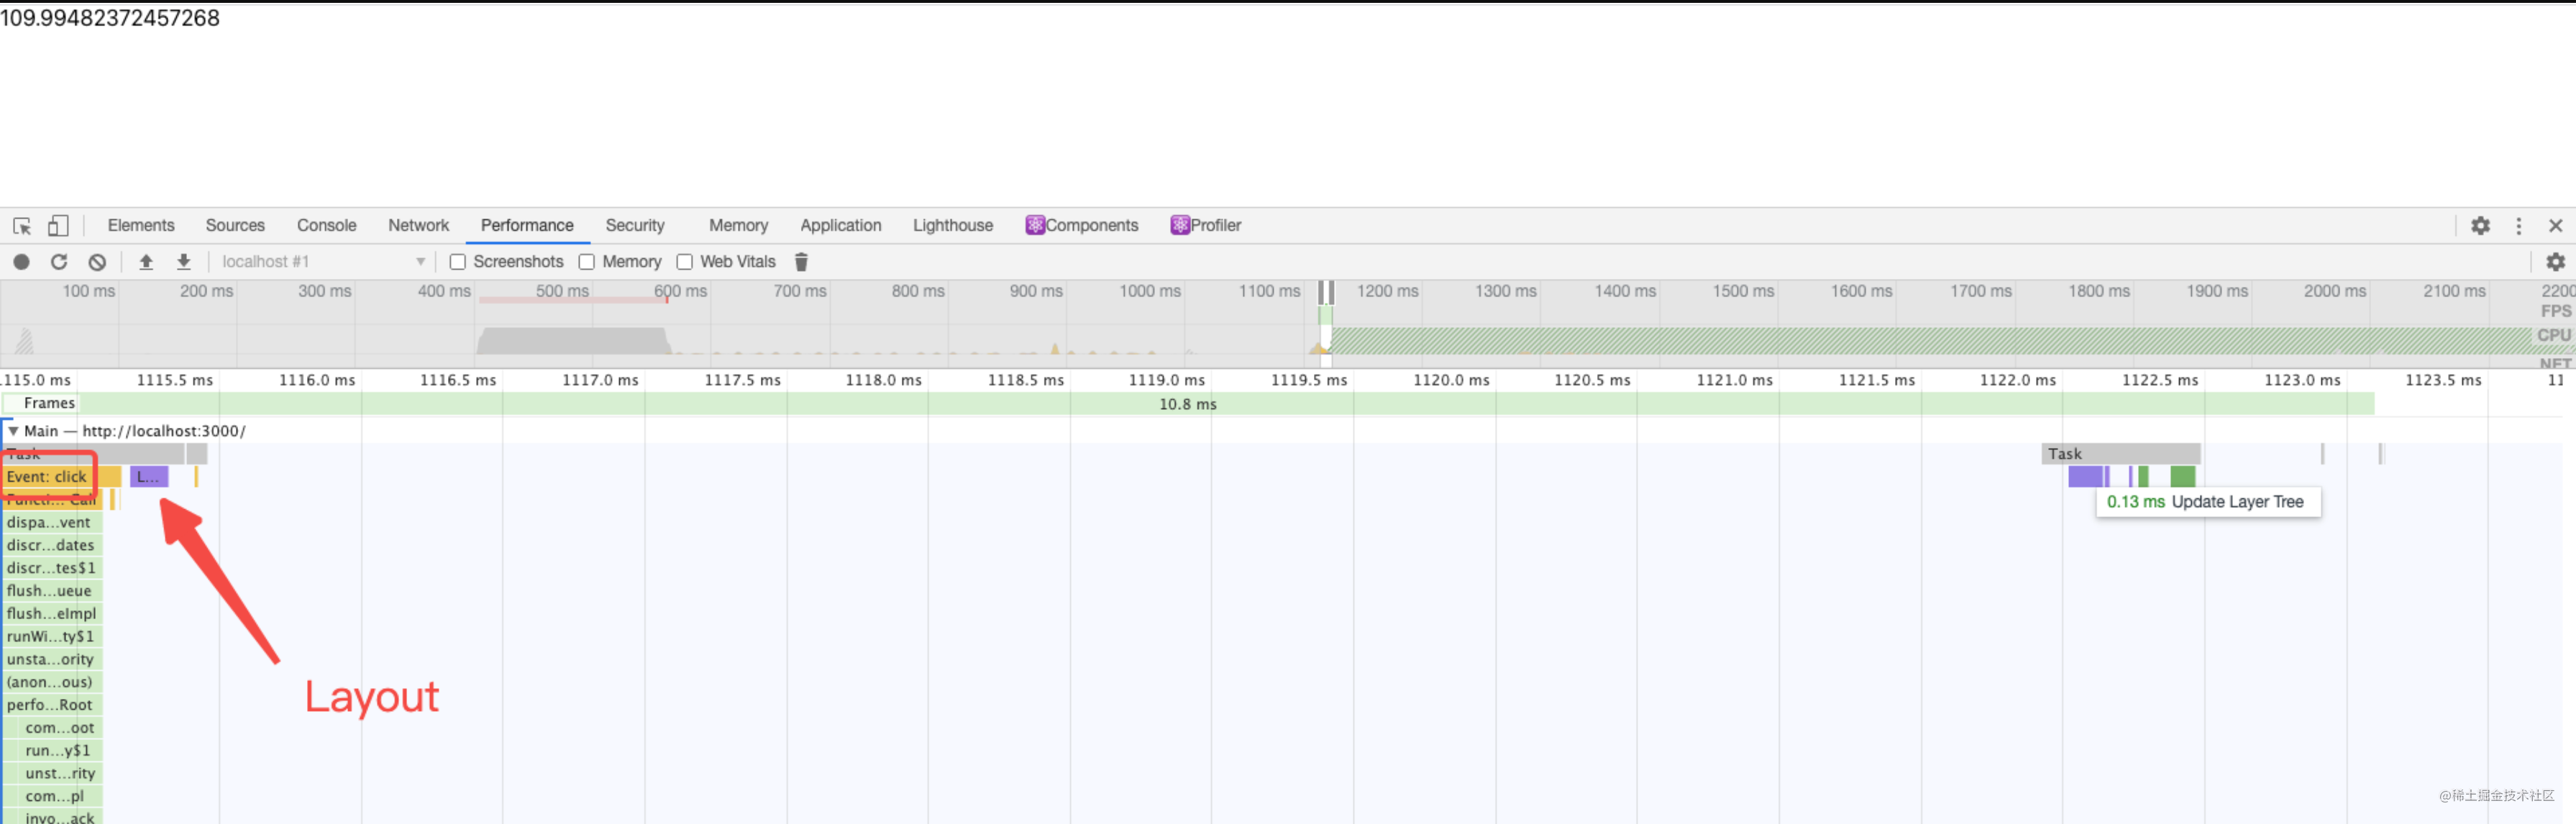The width and height of the screenshot is (2576, 824).
Task: Click the inspect element picker icon
Action: (x=22, y=226)
